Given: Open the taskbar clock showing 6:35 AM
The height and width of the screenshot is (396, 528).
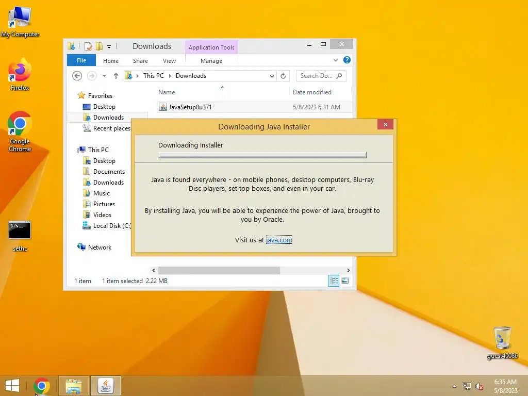Looking at the screenshot, I should coord(505,386).
